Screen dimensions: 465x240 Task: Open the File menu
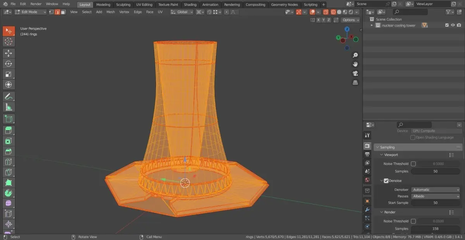pyautogui.click(x=13, y=4)
